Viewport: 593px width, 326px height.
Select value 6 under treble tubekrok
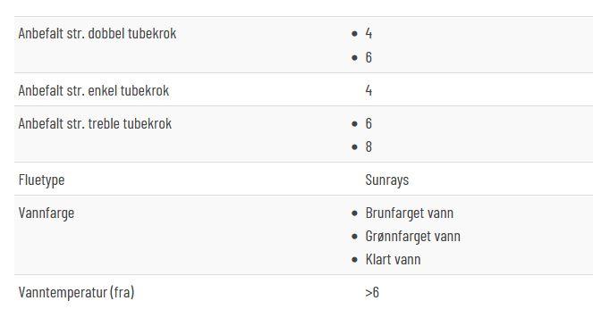tap(369, 123)
